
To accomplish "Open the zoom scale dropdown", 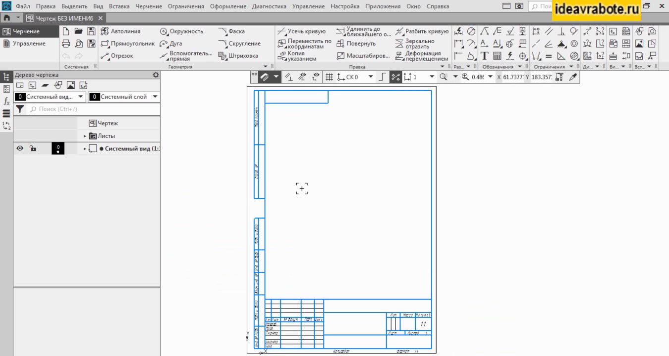I will [491, 77].
